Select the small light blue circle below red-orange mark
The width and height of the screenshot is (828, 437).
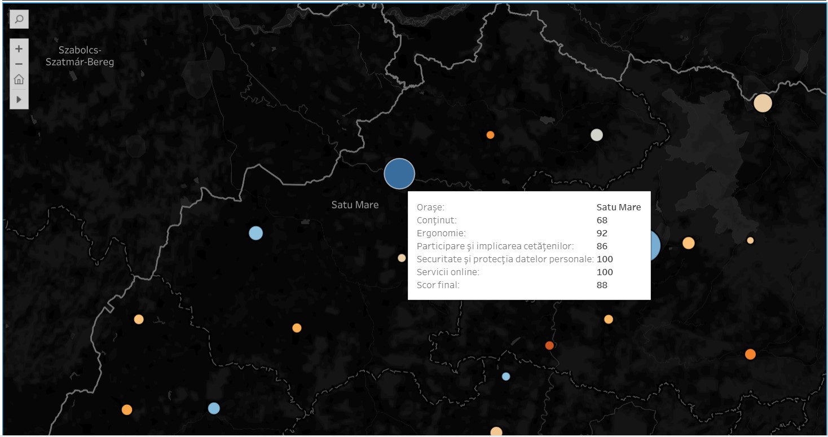click(x=506, y=376)
